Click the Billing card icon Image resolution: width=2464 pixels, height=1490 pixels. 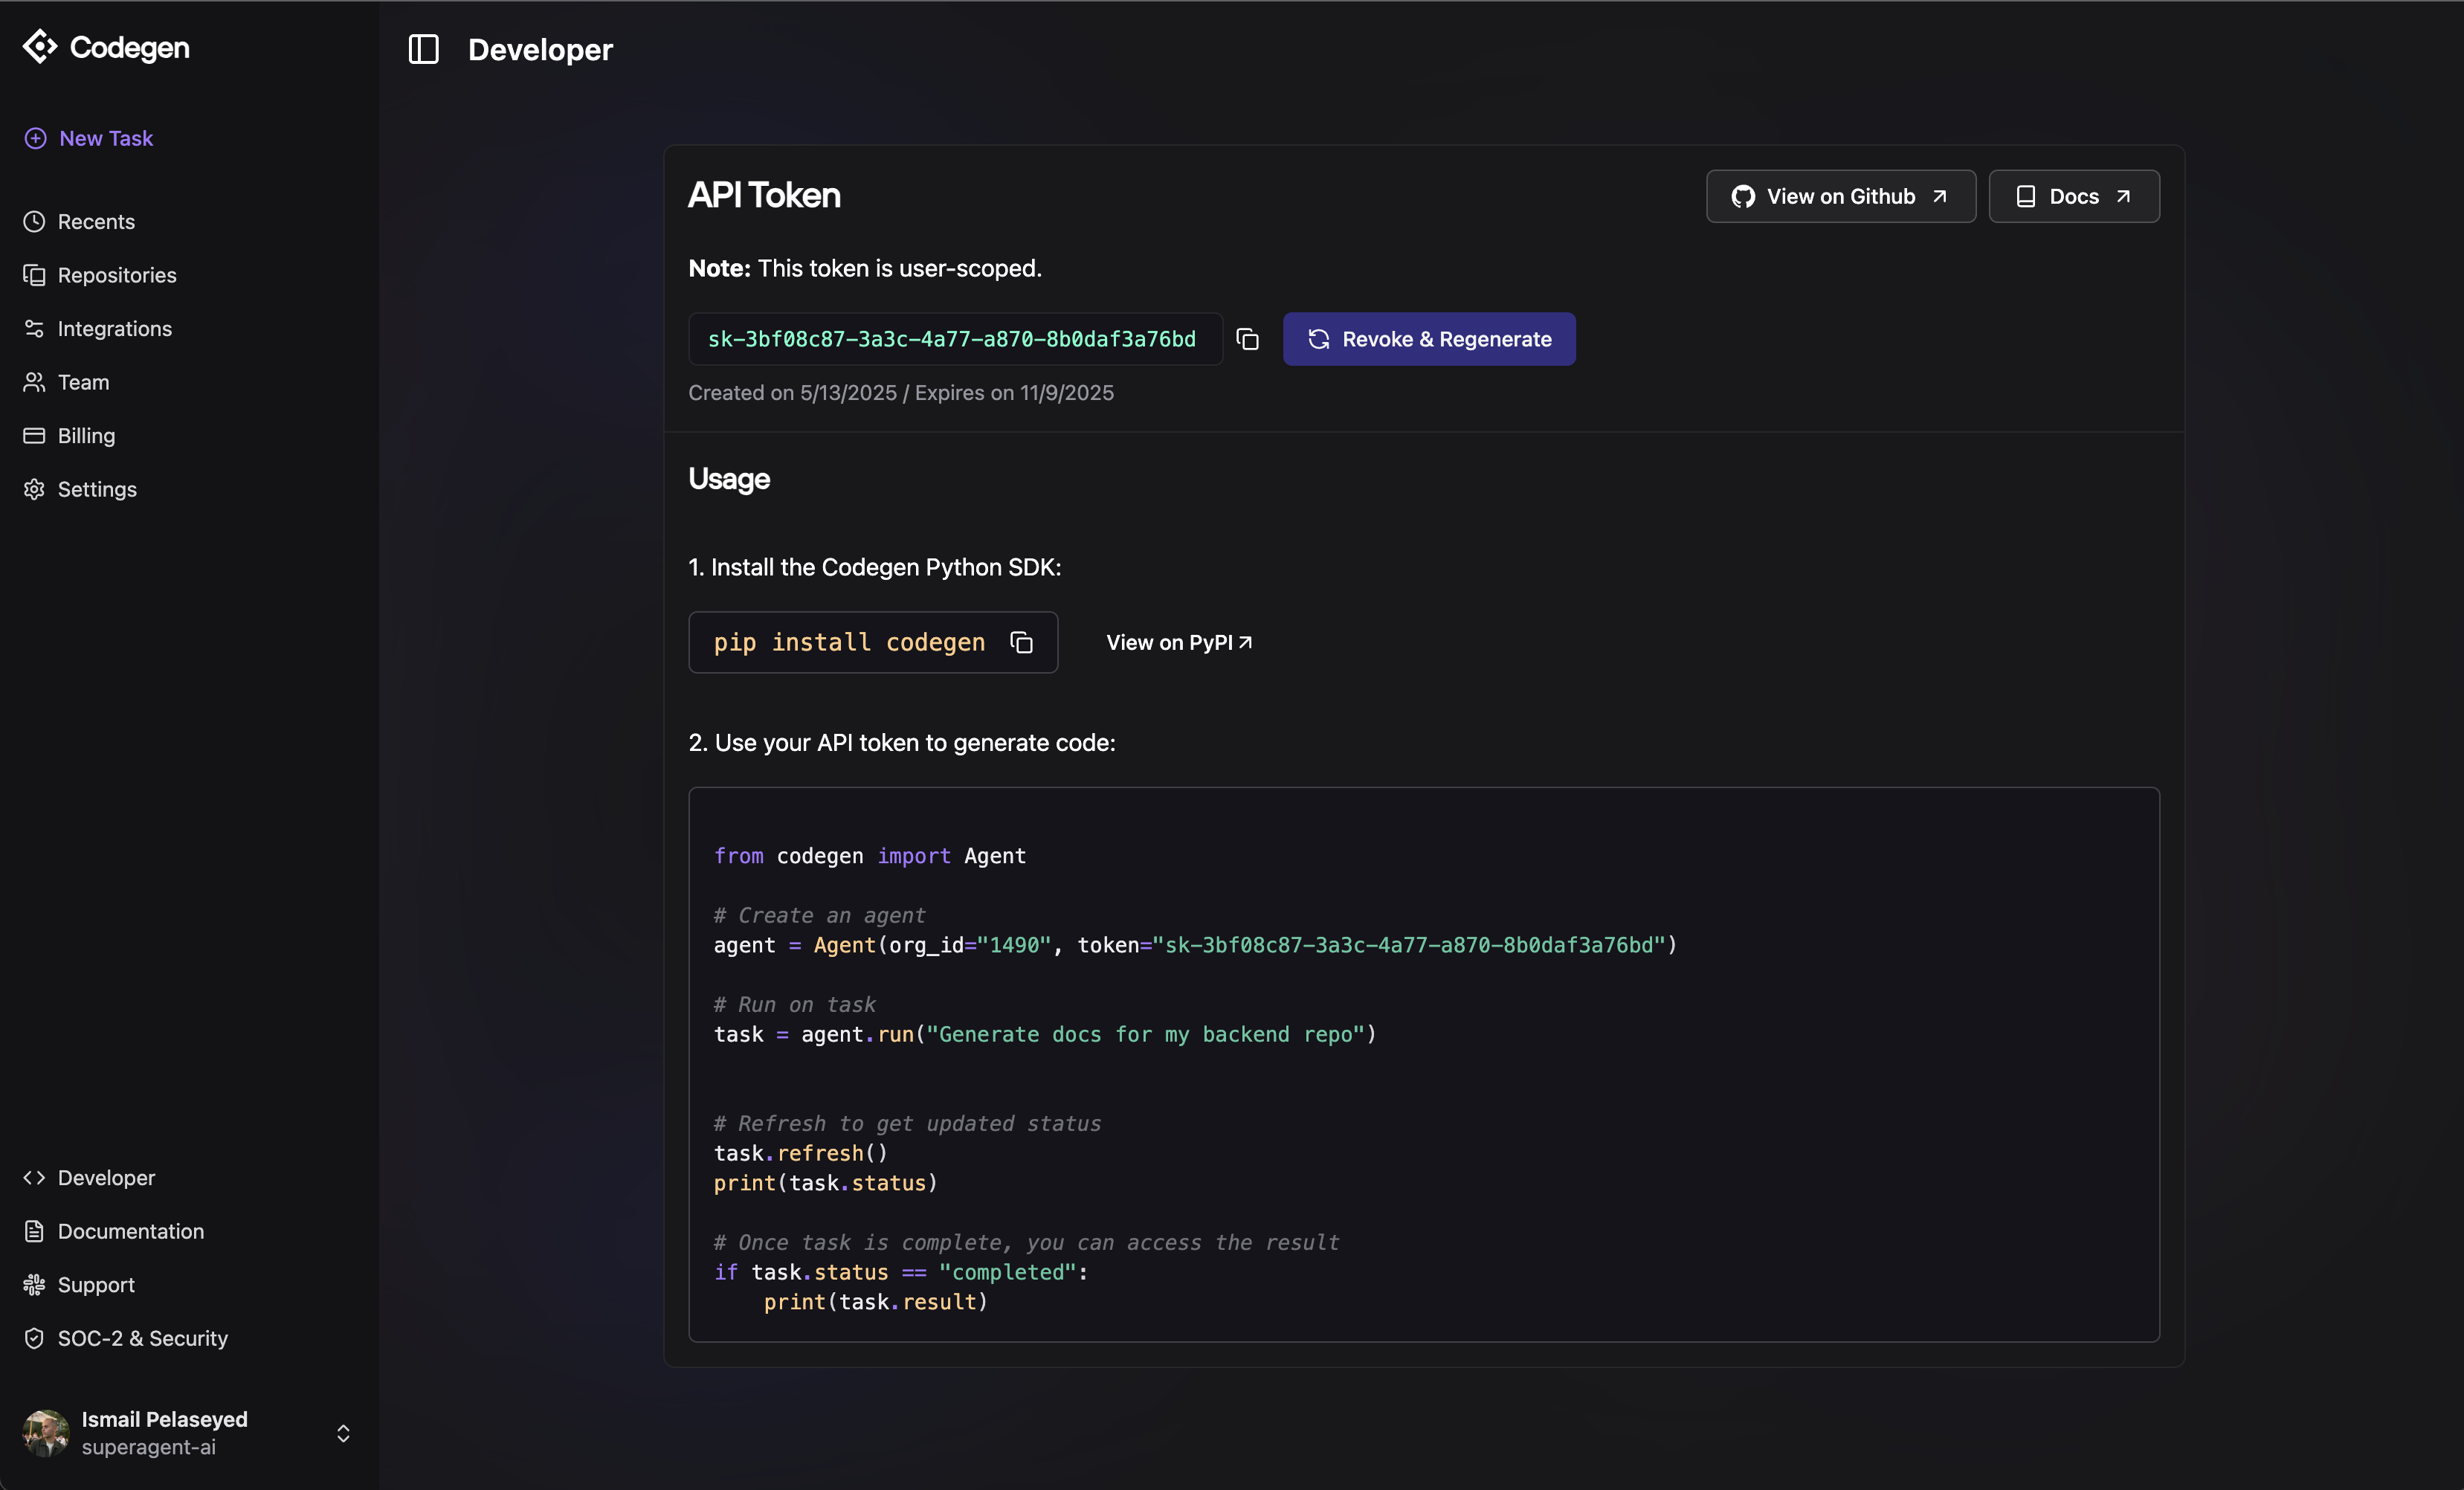click(x=35, y=436)
